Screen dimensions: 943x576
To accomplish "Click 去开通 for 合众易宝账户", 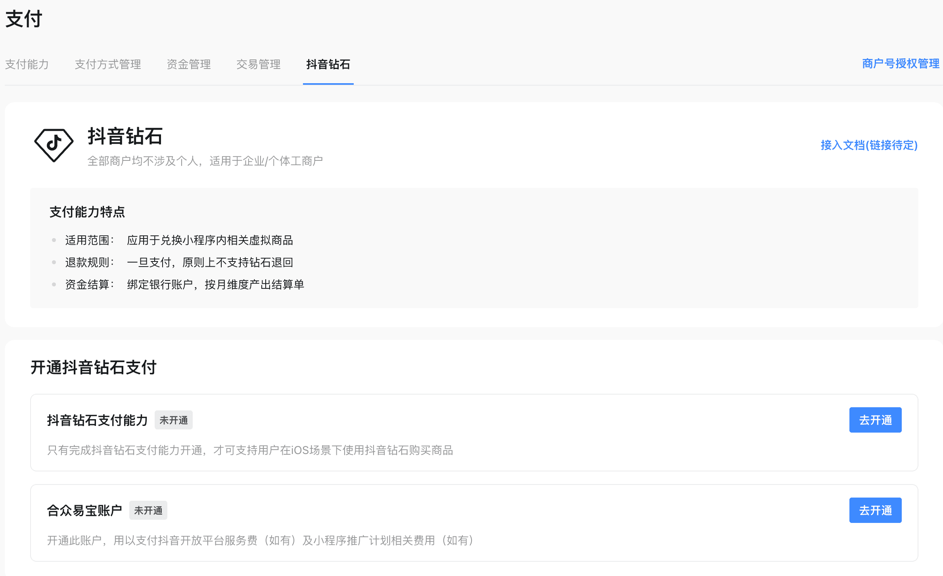I will (875, 510).
